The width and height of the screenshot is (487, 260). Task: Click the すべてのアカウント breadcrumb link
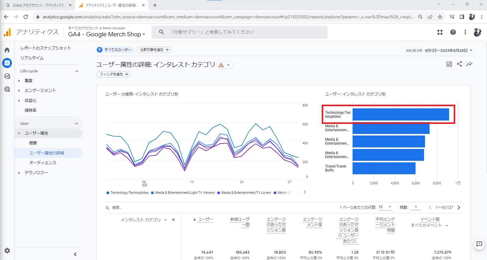[83, 28]
